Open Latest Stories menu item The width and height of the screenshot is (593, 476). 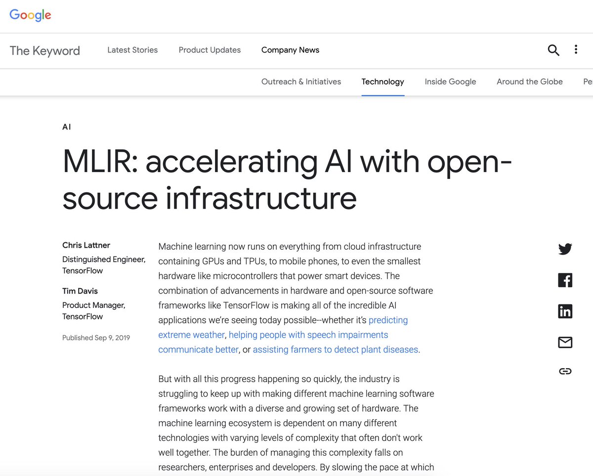132,50
